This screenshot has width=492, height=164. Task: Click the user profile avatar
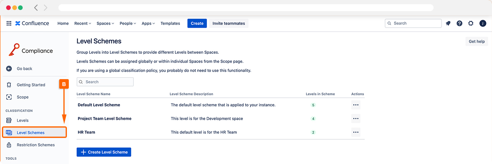click(x=483, y=23)
